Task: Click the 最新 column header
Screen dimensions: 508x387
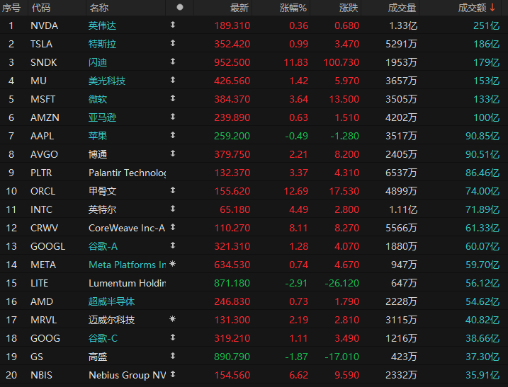Action: click(x=239, y=8)
